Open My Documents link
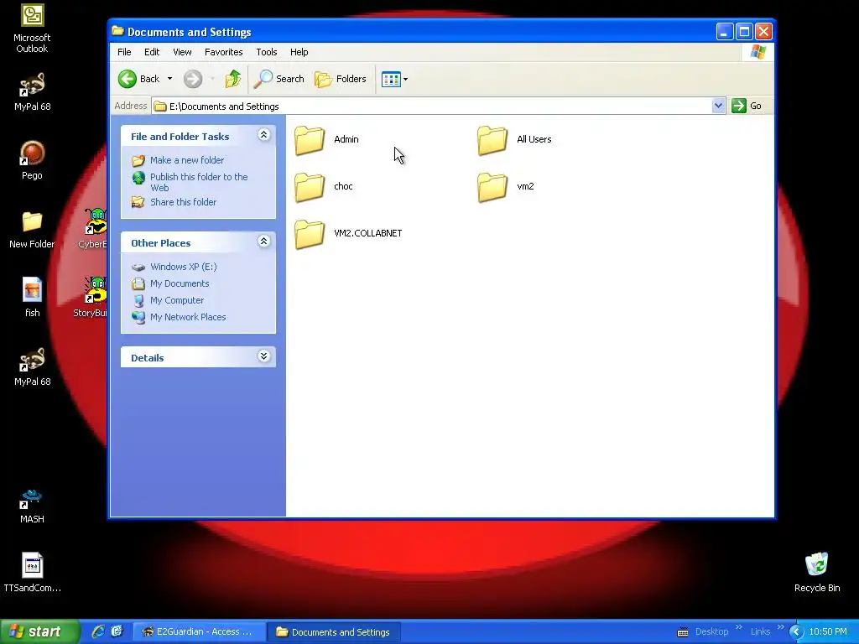Screen dimensions: 859x644 (x=180, y=283)
